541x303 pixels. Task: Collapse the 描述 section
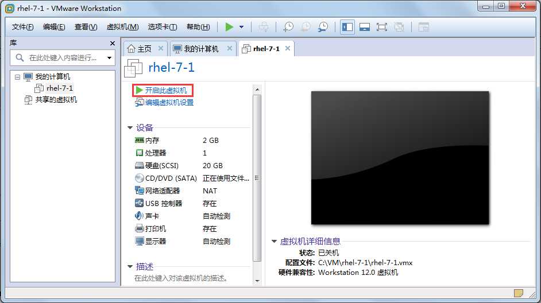tap(130, 266)
